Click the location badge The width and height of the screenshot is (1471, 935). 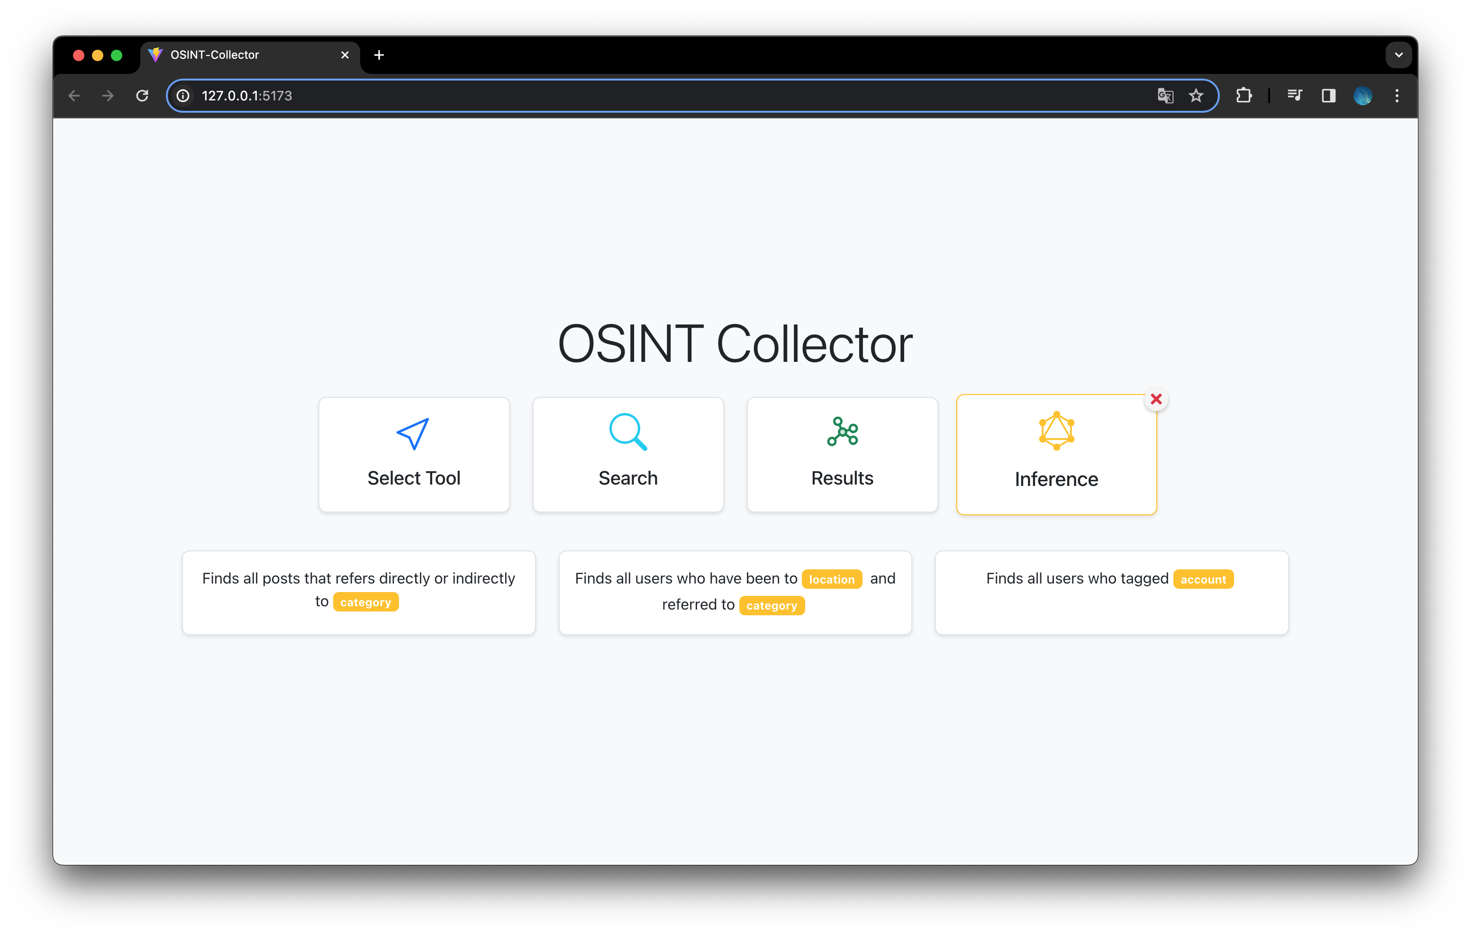coord(831,579)
